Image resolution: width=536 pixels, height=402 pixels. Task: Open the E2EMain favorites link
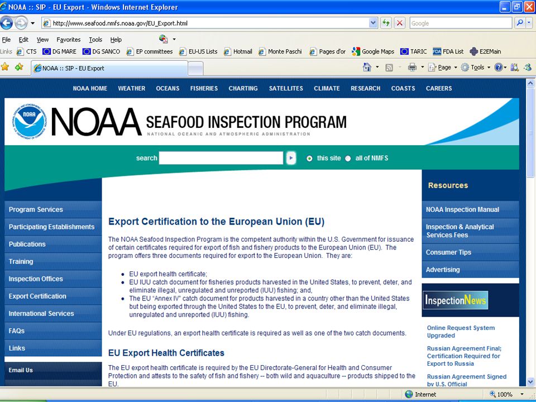(485, 51)
